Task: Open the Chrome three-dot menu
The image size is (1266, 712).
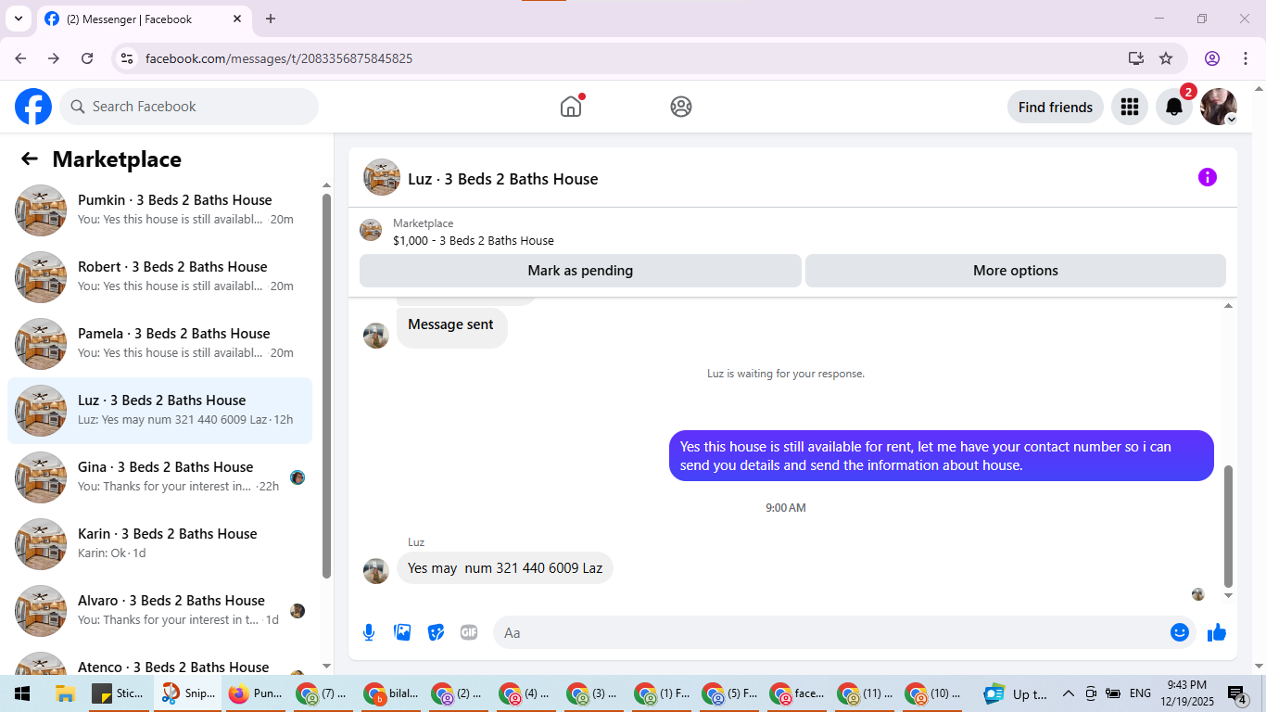Action: (1244, 58)
